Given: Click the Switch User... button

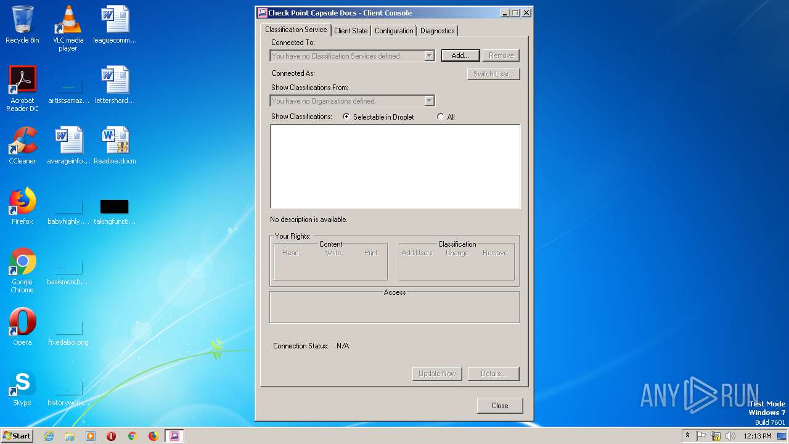Looking at the screenshot, I should [494, 74].
